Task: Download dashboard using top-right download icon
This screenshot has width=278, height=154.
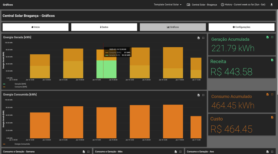Action: [x=271, y=5]
